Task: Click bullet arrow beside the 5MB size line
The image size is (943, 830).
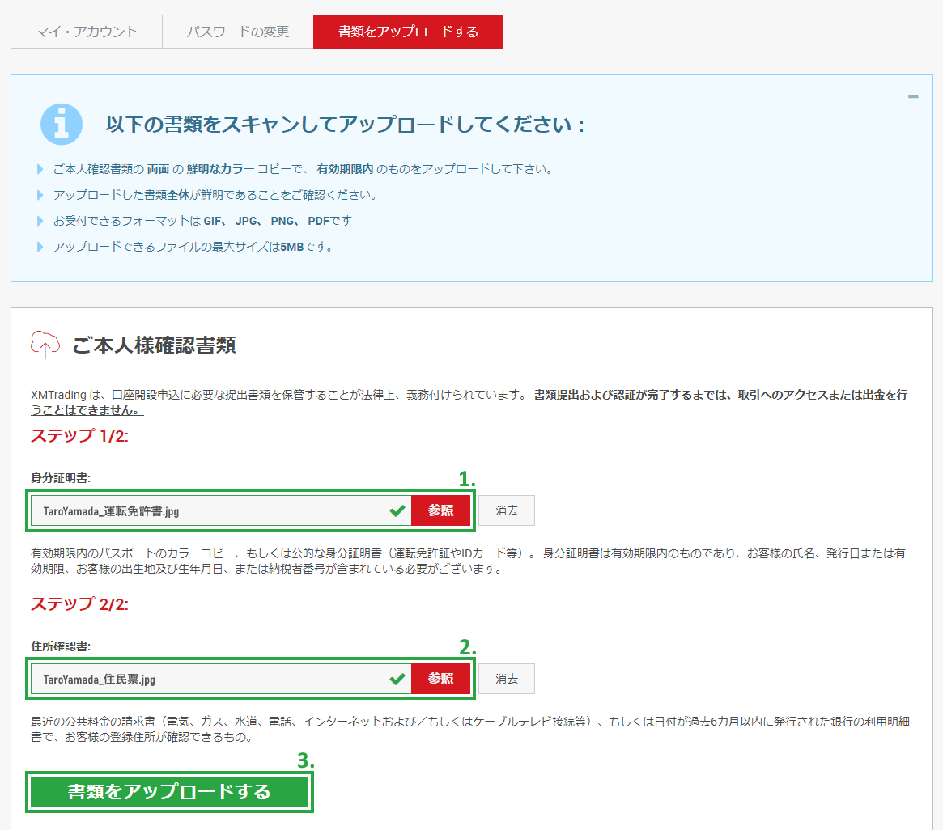Action: [x=40, y=247]
